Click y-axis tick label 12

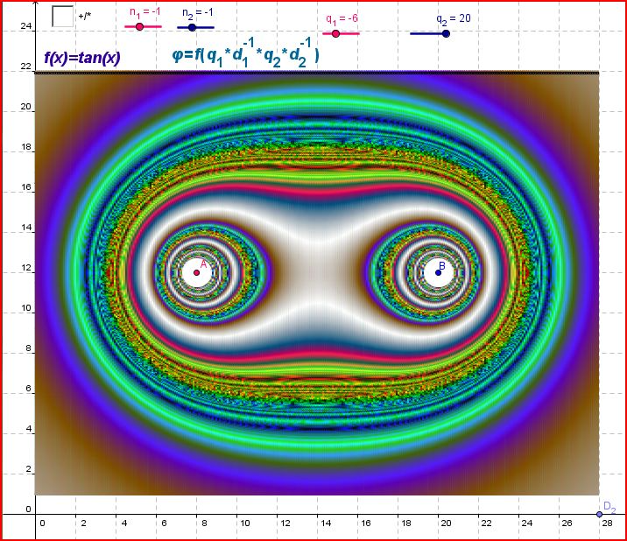coord(26,271)
